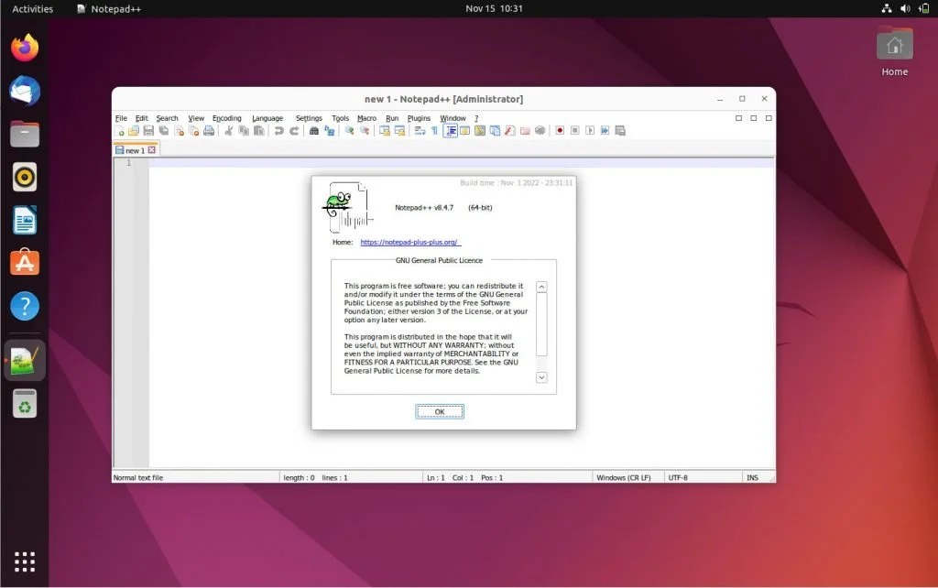The height and width of the screenshot is (588, 938).
Task: Follow the notepad-plus-plus.org homepage link
Action: (408, 242)
